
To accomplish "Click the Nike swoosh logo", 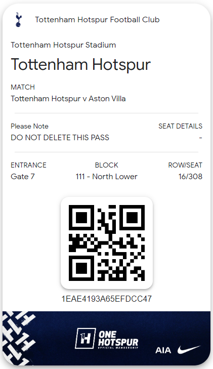I will coord(189,349).
